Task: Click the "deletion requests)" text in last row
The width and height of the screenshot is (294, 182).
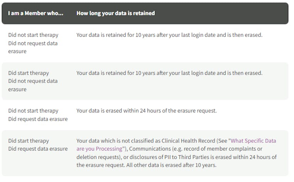Action: pos(99,157)
